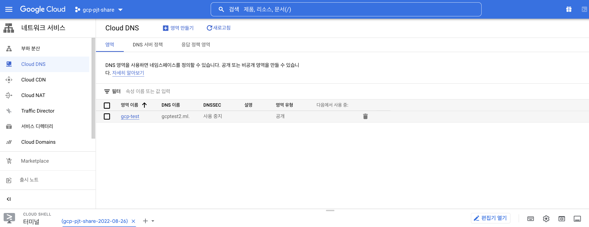589x227 pixels.
Task: Click the magnifier search icon
Action: point(221,9)
